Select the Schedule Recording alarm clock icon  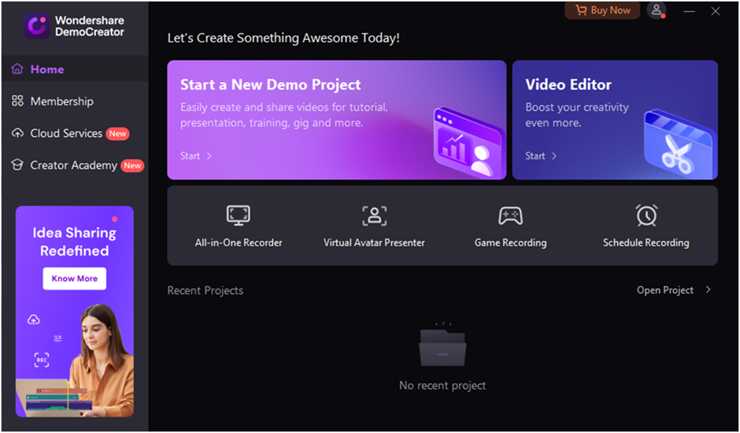point(646,215)
